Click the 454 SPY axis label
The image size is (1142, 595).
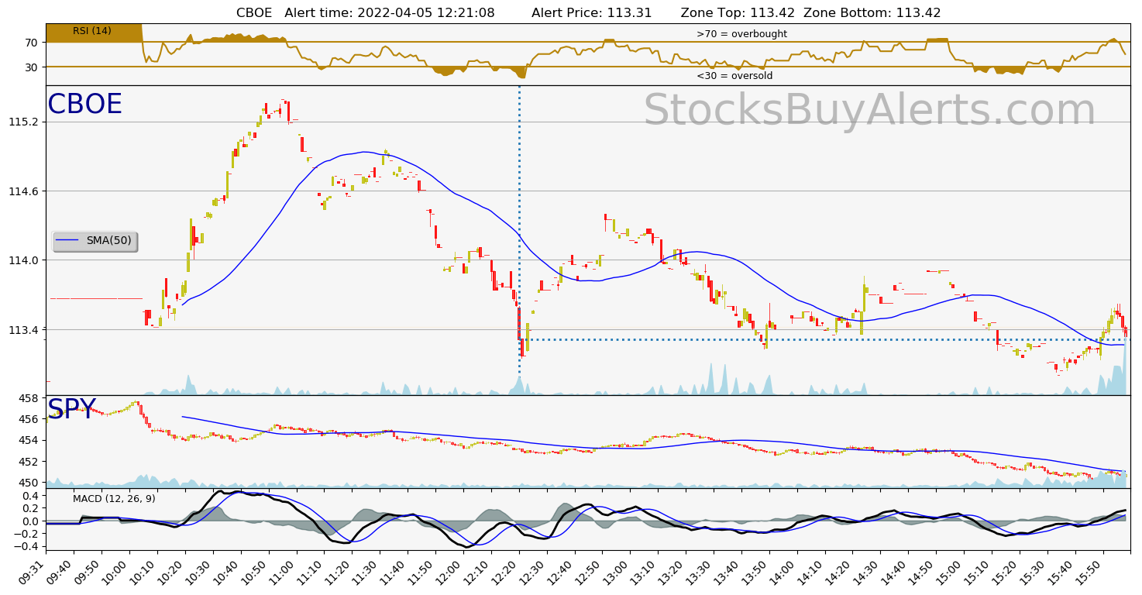[x=29, y=441]
